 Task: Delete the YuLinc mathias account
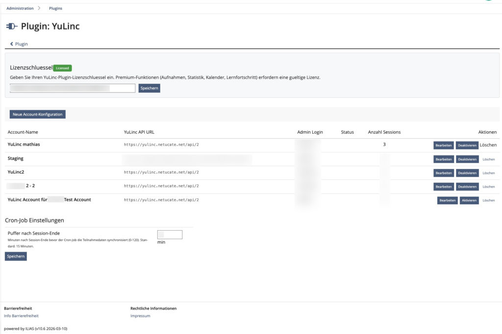point(488,145)
